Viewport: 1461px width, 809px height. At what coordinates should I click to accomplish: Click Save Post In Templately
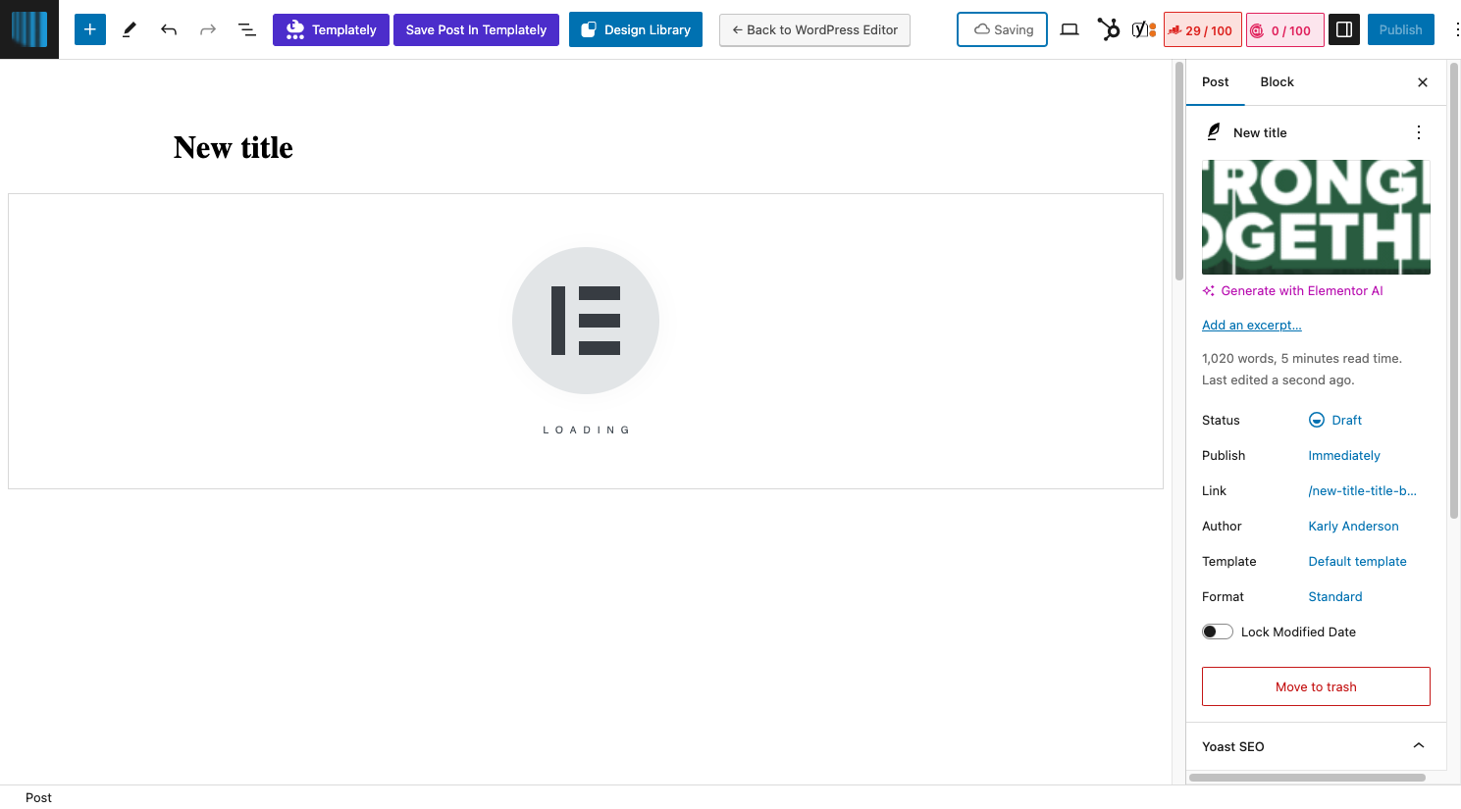tap(476, 29)
